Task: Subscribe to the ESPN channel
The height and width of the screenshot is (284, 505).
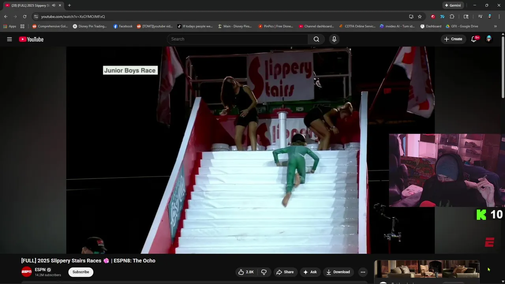Action: (x=80, y=272)
